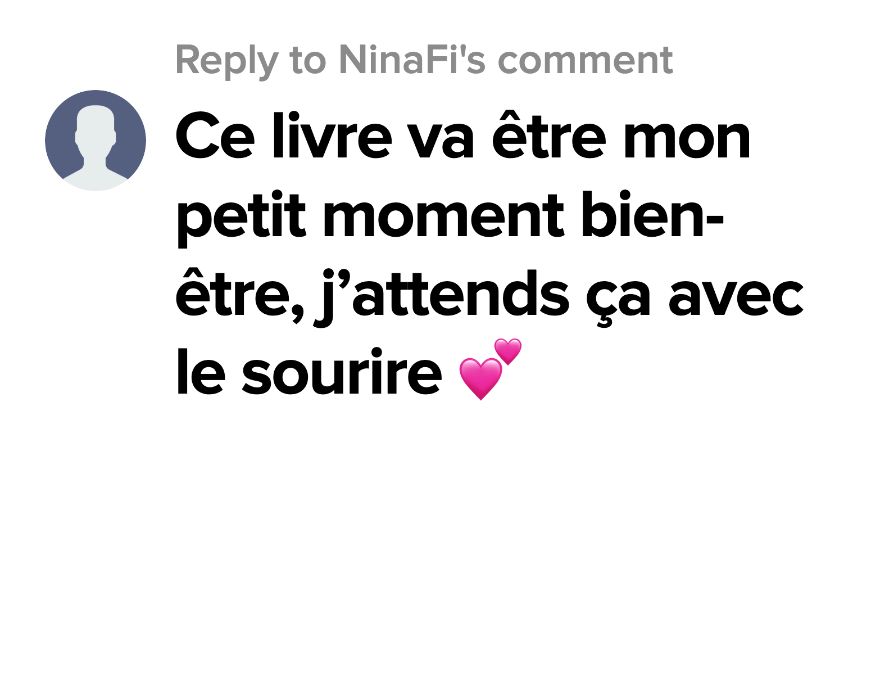Screen dimensions: 871x686
Task: Click the word "sourire" before hearts
Action: tap(342, 372)
